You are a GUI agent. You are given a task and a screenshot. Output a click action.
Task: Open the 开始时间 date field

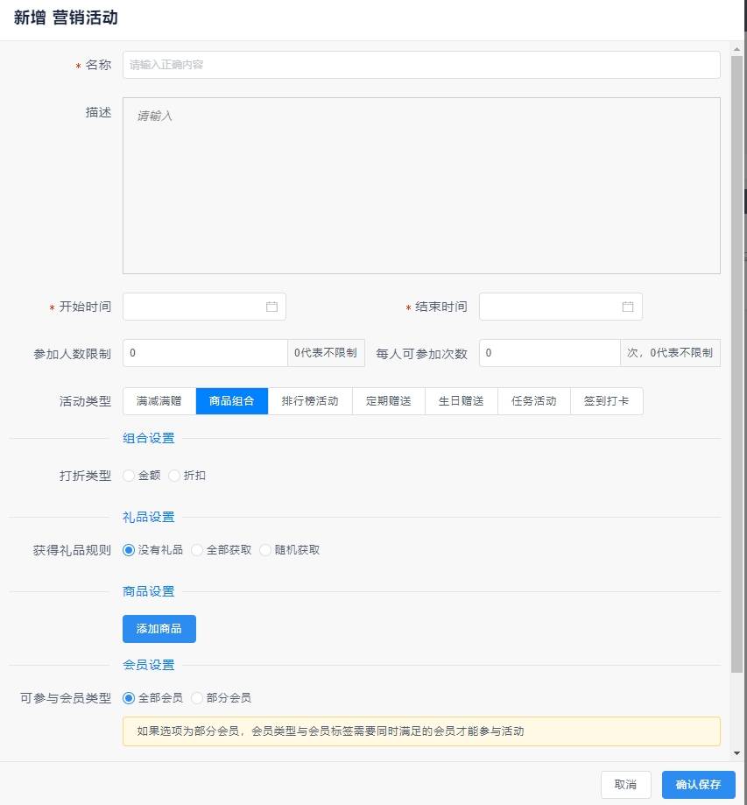204,307
